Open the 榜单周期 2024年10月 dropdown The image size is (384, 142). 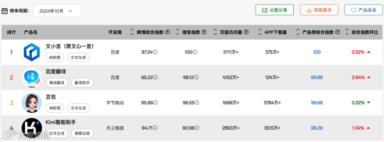coord(57,11)
